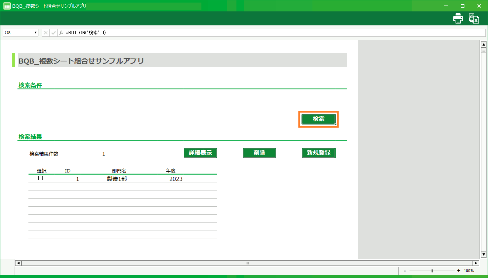Toggle the 選択 checkbox for the 製造1部 row
Image resolution: width=488 pixels, height=278 pixels.
point(40,178)
